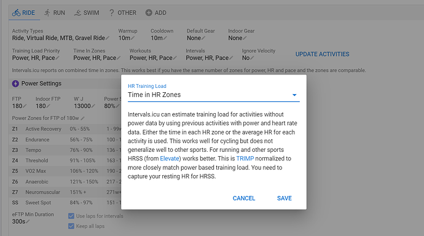Toggle Use laps for intervals checkbox

(71, 216)
